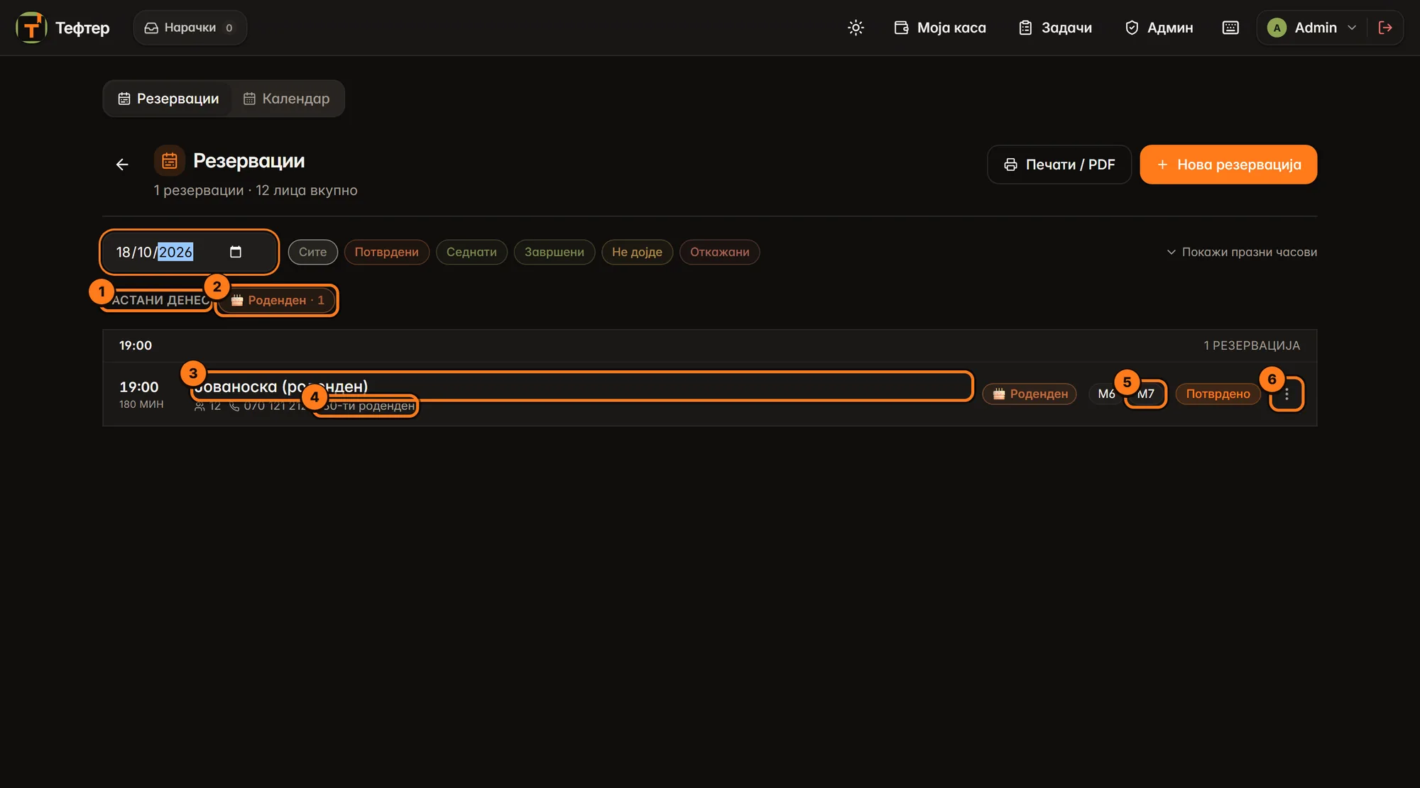
Task: Click the 50-ти роденден note
Action: click(x=367, y=406)
